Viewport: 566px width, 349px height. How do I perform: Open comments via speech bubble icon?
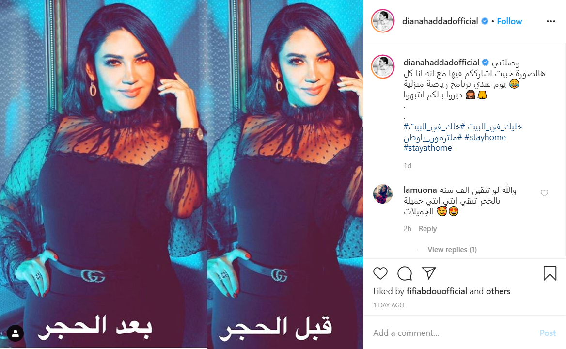pos(405,273)
